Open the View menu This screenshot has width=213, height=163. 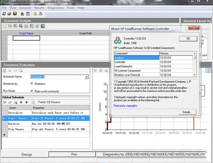[x=13, y=8]
